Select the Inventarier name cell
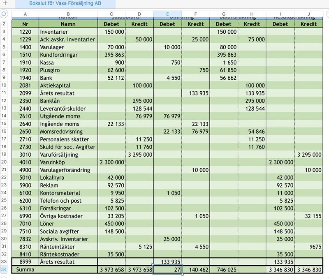 68,32
